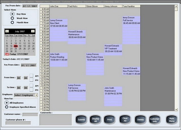Click the red Today circle icon
Viewport: 181px width, 130px height.
point(7,54)
